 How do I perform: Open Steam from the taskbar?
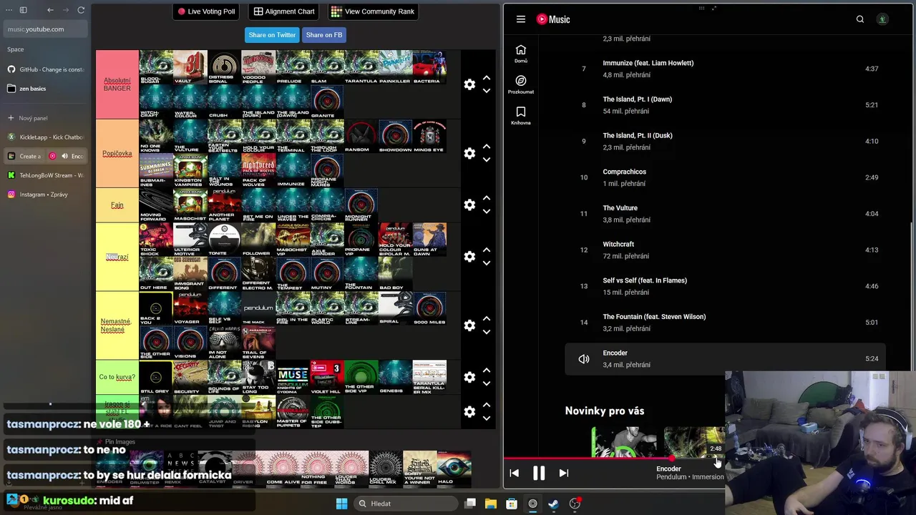tap(553, 504)
